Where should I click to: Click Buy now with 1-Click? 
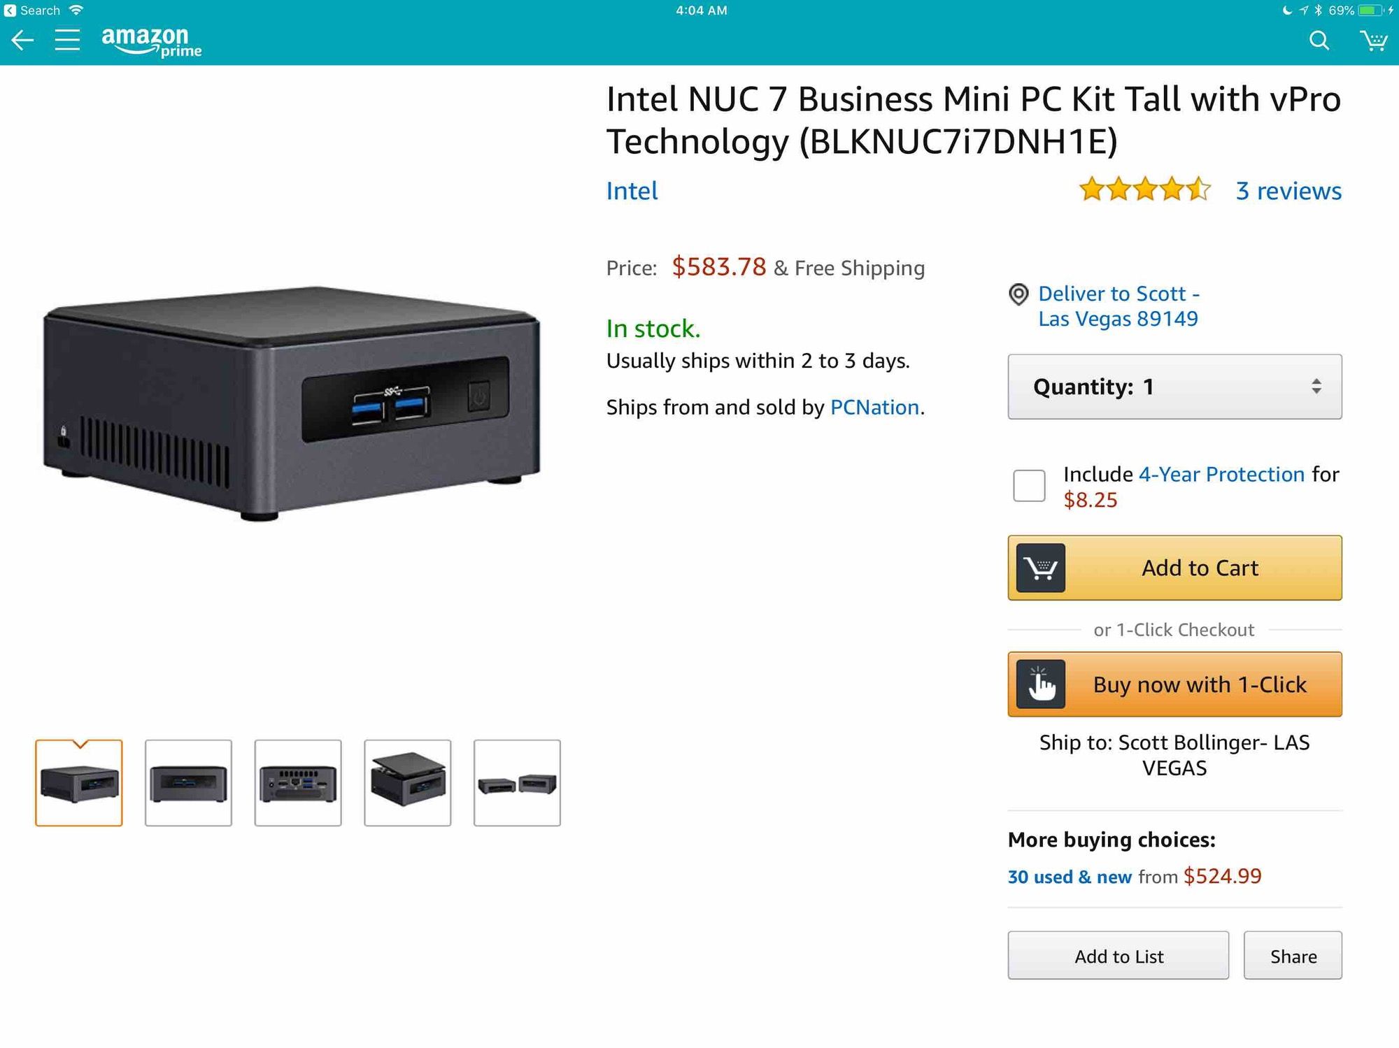coord(1174,684)
